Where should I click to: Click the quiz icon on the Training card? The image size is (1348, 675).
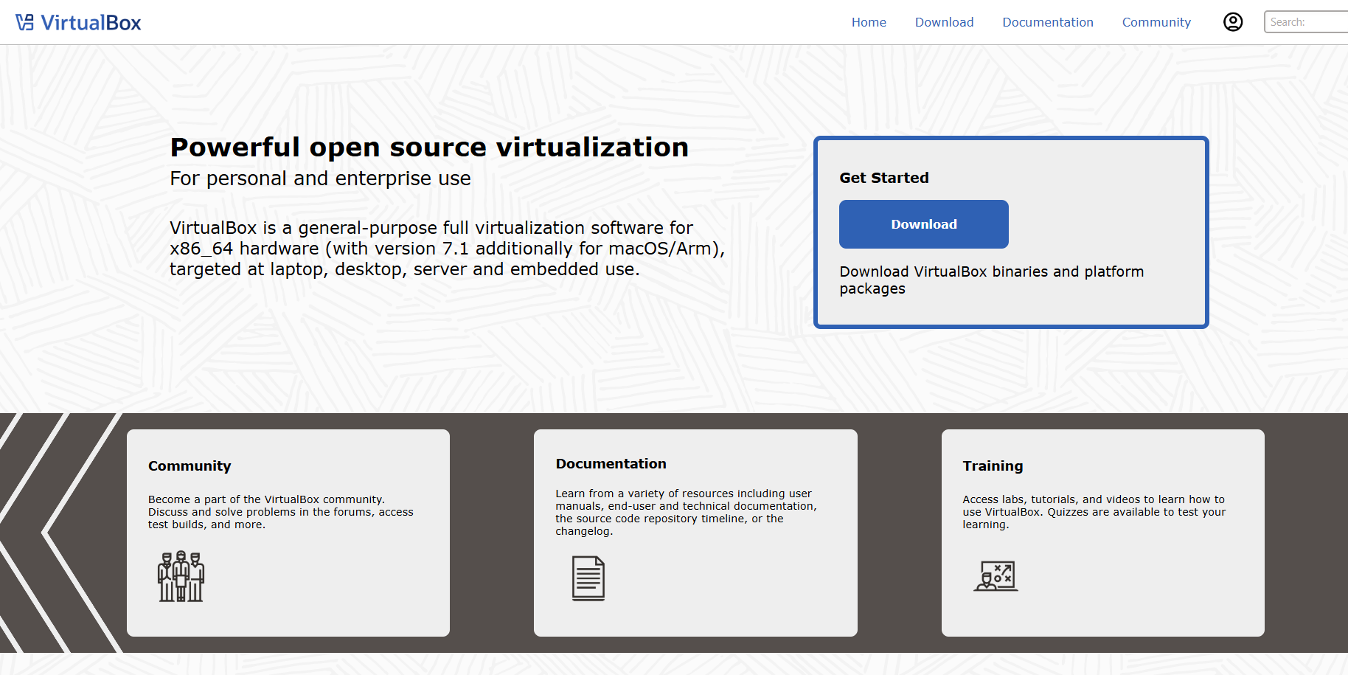tap(996, 575)
